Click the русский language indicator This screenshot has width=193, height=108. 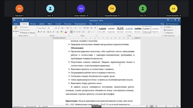point(45,106)
